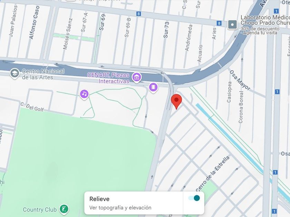Toggle the Relieve terrain switch off
Screen dimensions: 290x217
click(x=194, y=198)
